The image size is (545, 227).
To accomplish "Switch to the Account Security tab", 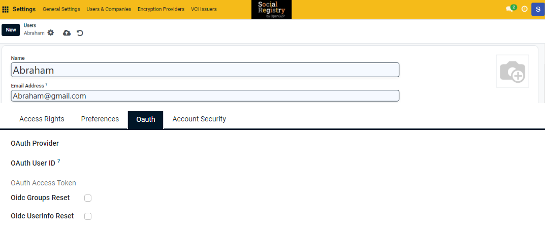I will 199,119.
